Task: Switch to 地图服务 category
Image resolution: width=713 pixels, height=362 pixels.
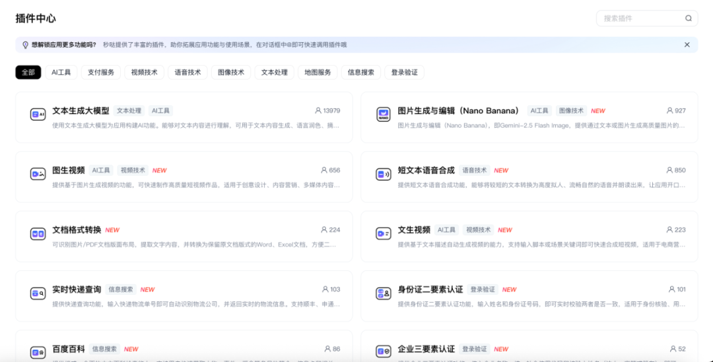Action: point(318,73)
